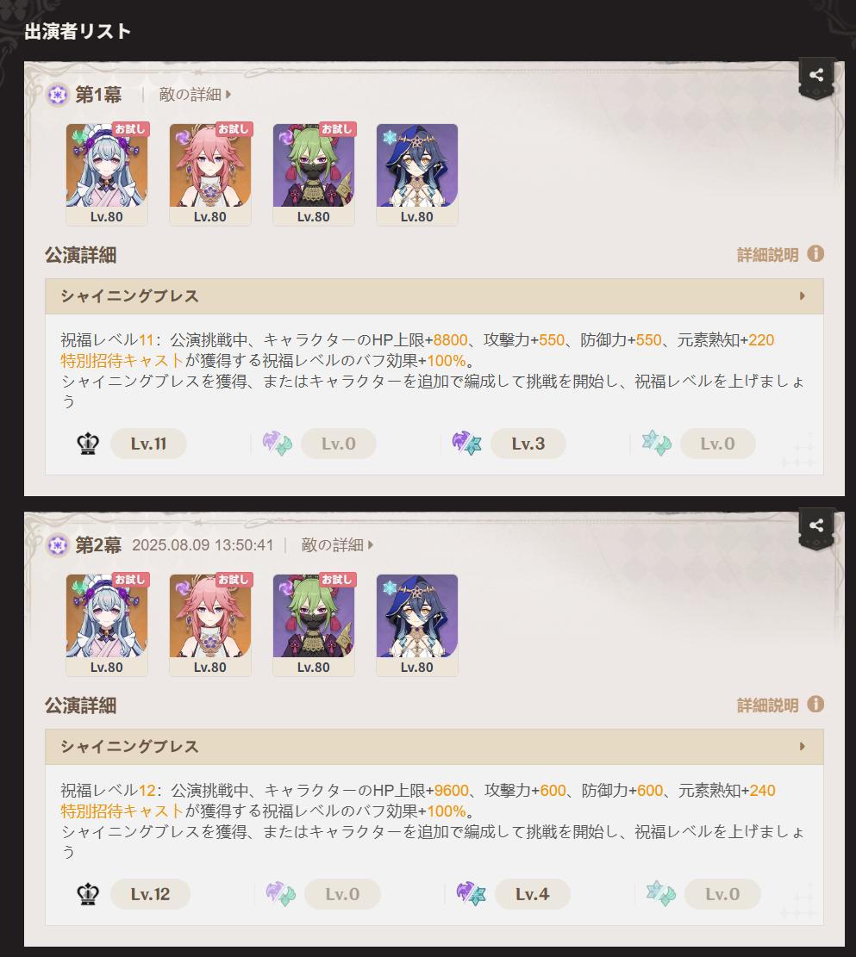Click the crown icon next to Lv.12

coord(88,894)
